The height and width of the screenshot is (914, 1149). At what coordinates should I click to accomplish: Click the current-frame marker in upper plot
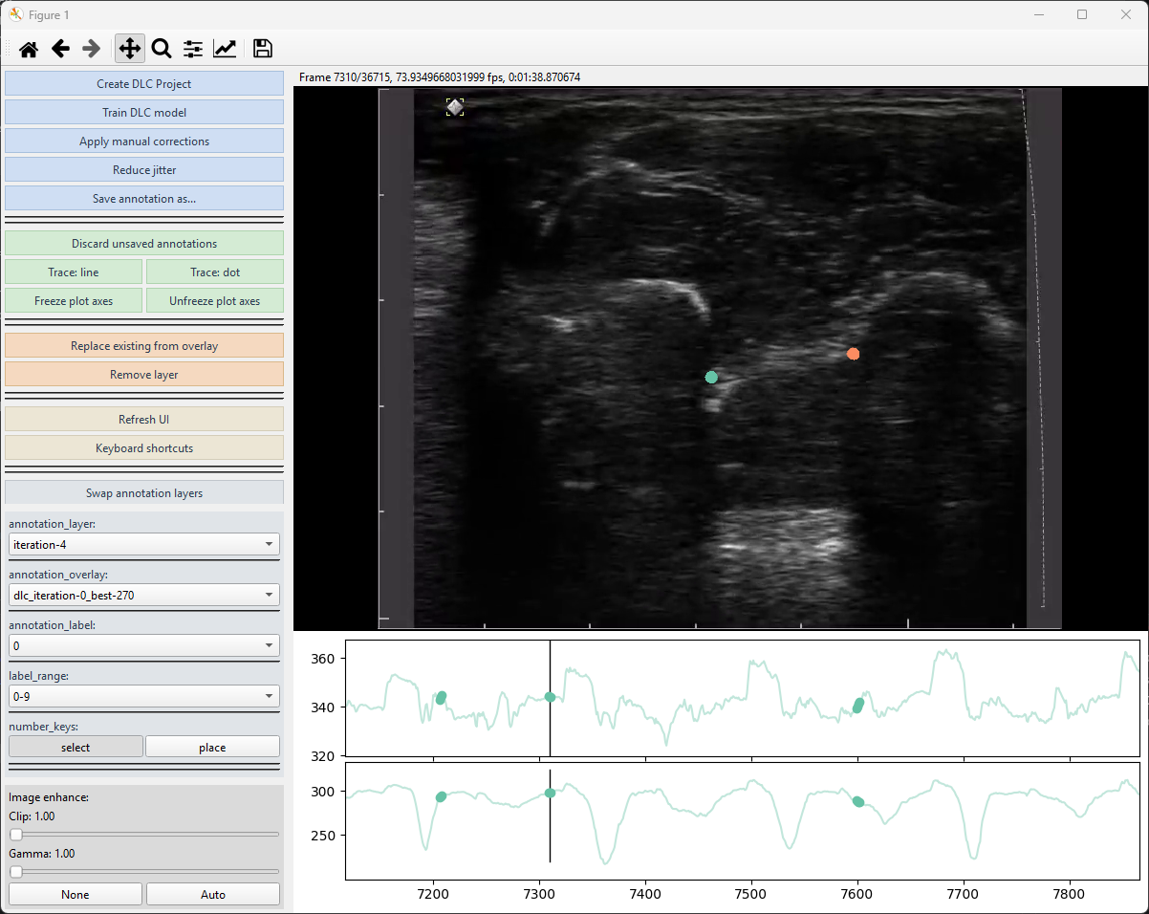click(550, 696)
